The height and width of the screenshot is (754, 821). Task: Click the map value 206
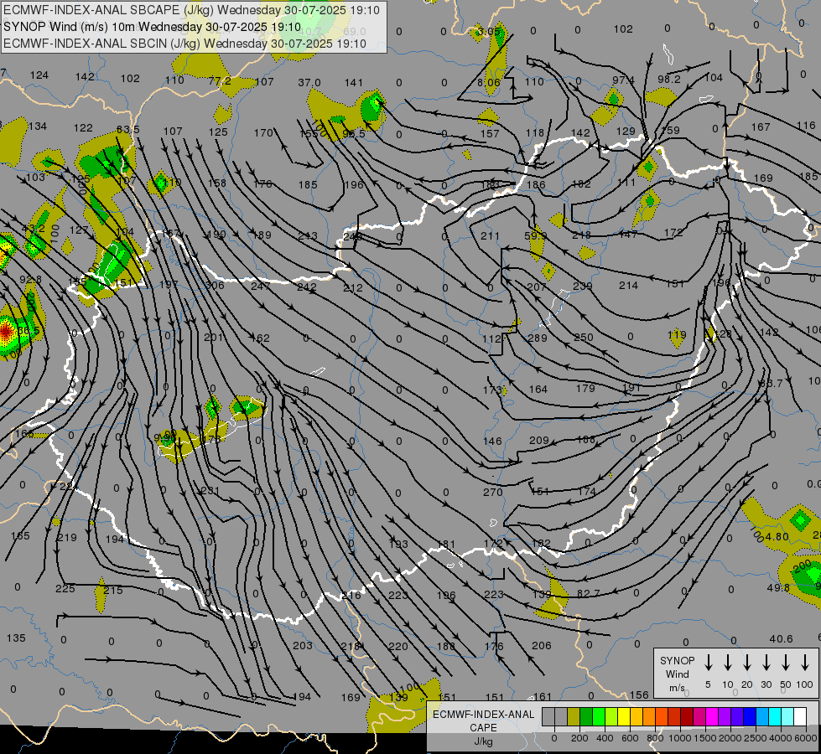tap(542, 646)
